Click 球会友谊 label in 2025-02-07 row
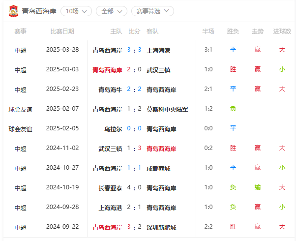The image size is (296, 241). coord(20,109)
